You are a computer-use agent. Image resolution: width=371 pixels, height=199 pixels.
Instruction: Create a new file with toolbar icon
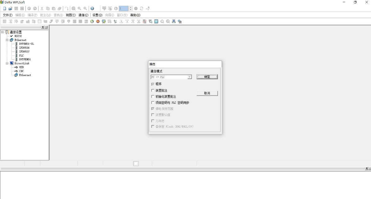[4, 8]
